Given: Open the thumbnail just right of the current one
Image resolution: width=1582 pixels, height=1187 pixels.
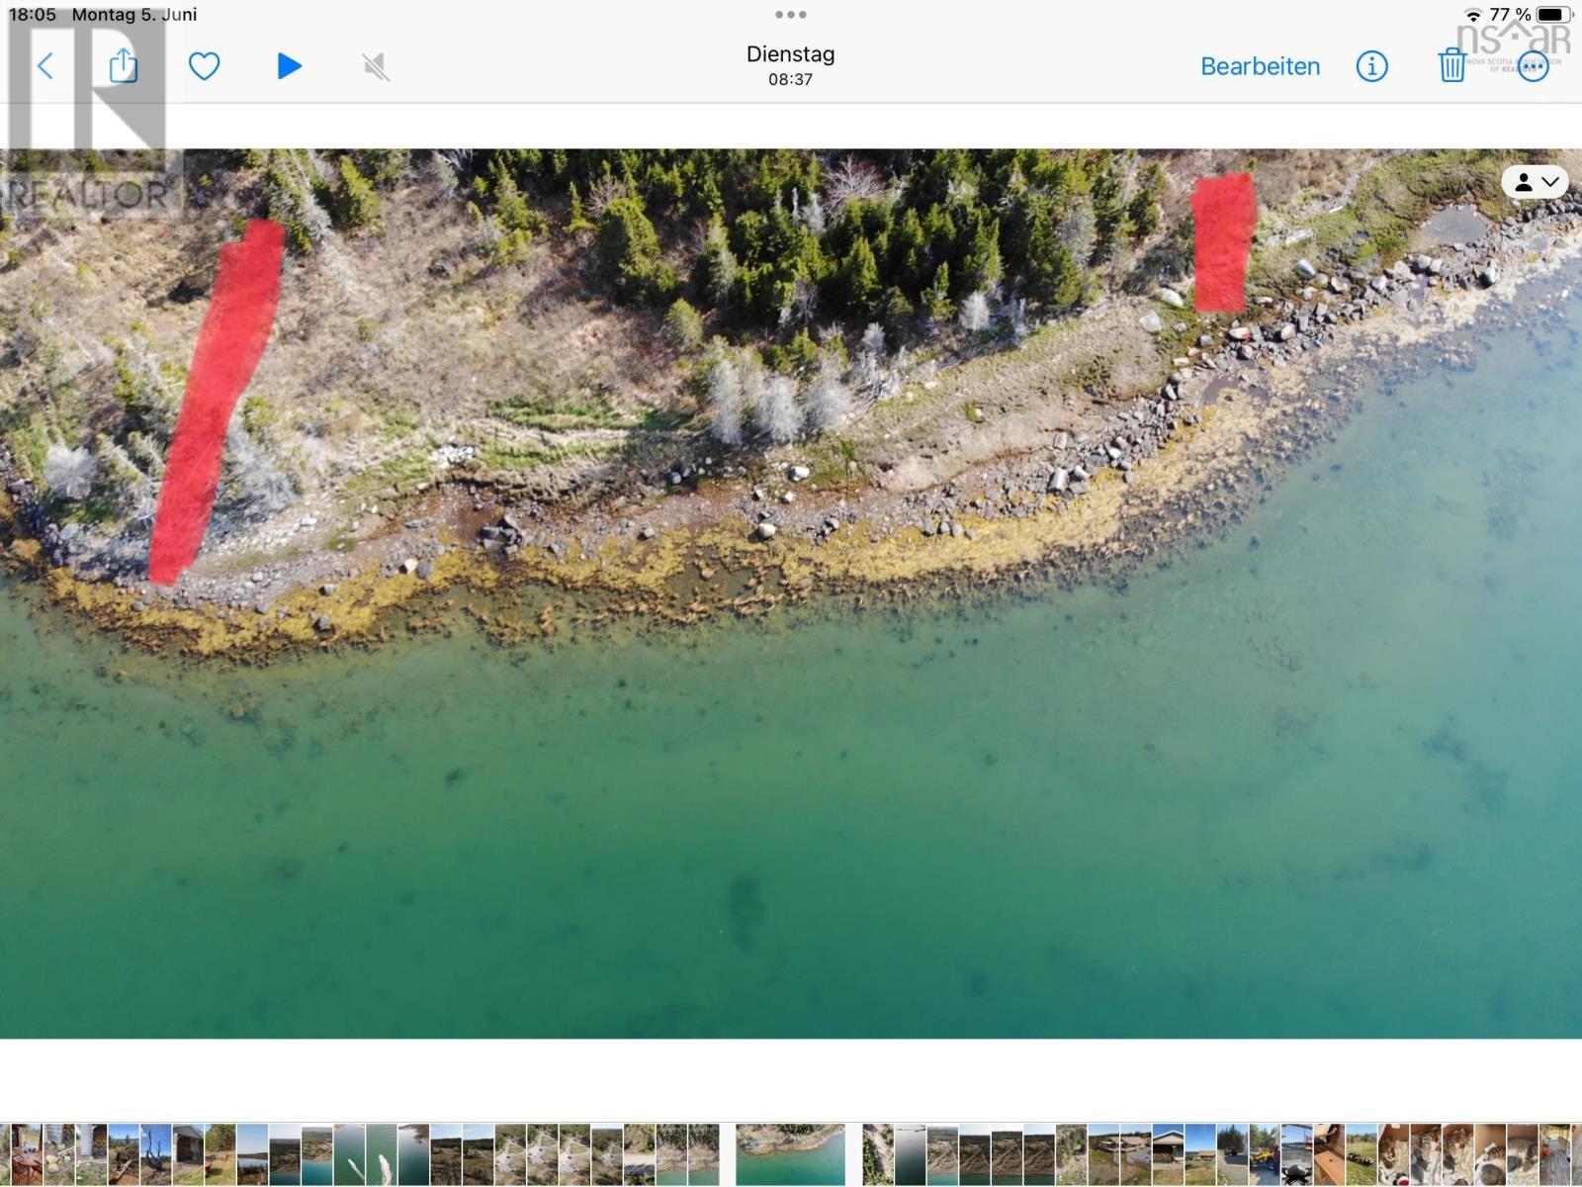Looking at the screenshot, I should [x=879, y=1153].
